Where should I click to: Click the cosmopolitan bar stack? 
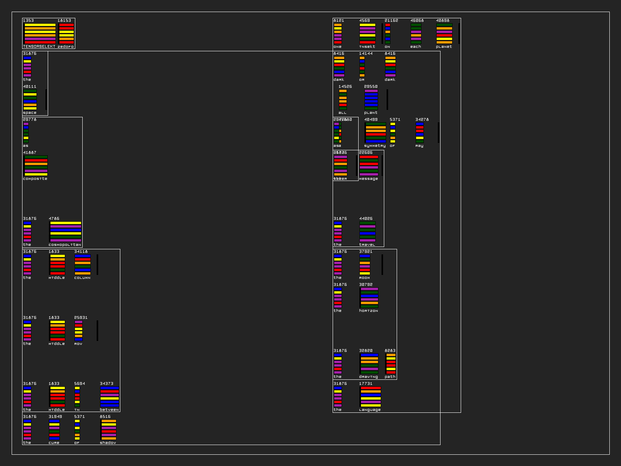66,231
